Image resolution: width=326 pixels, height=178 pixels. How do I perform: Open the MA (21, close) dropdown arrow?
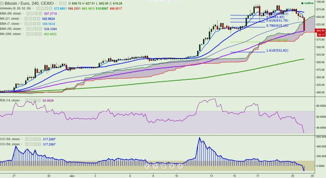21,18
